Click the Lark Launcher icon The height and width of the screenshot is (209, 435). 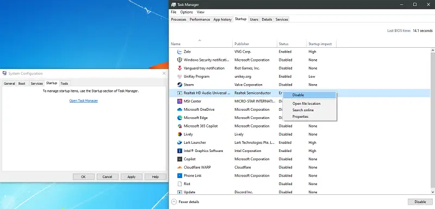pos(179,143)
